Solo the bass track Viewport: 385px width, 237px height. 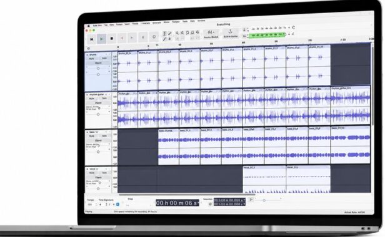[104, 136]
